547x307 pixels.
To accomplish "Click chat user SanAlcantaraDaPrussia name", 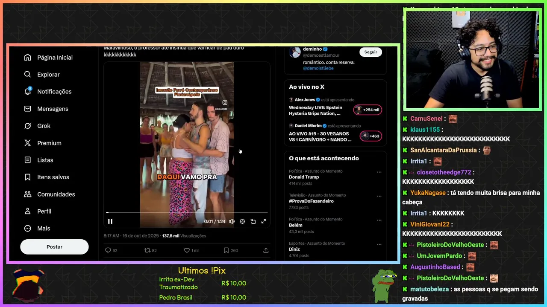I will click(x=443, y=150).
